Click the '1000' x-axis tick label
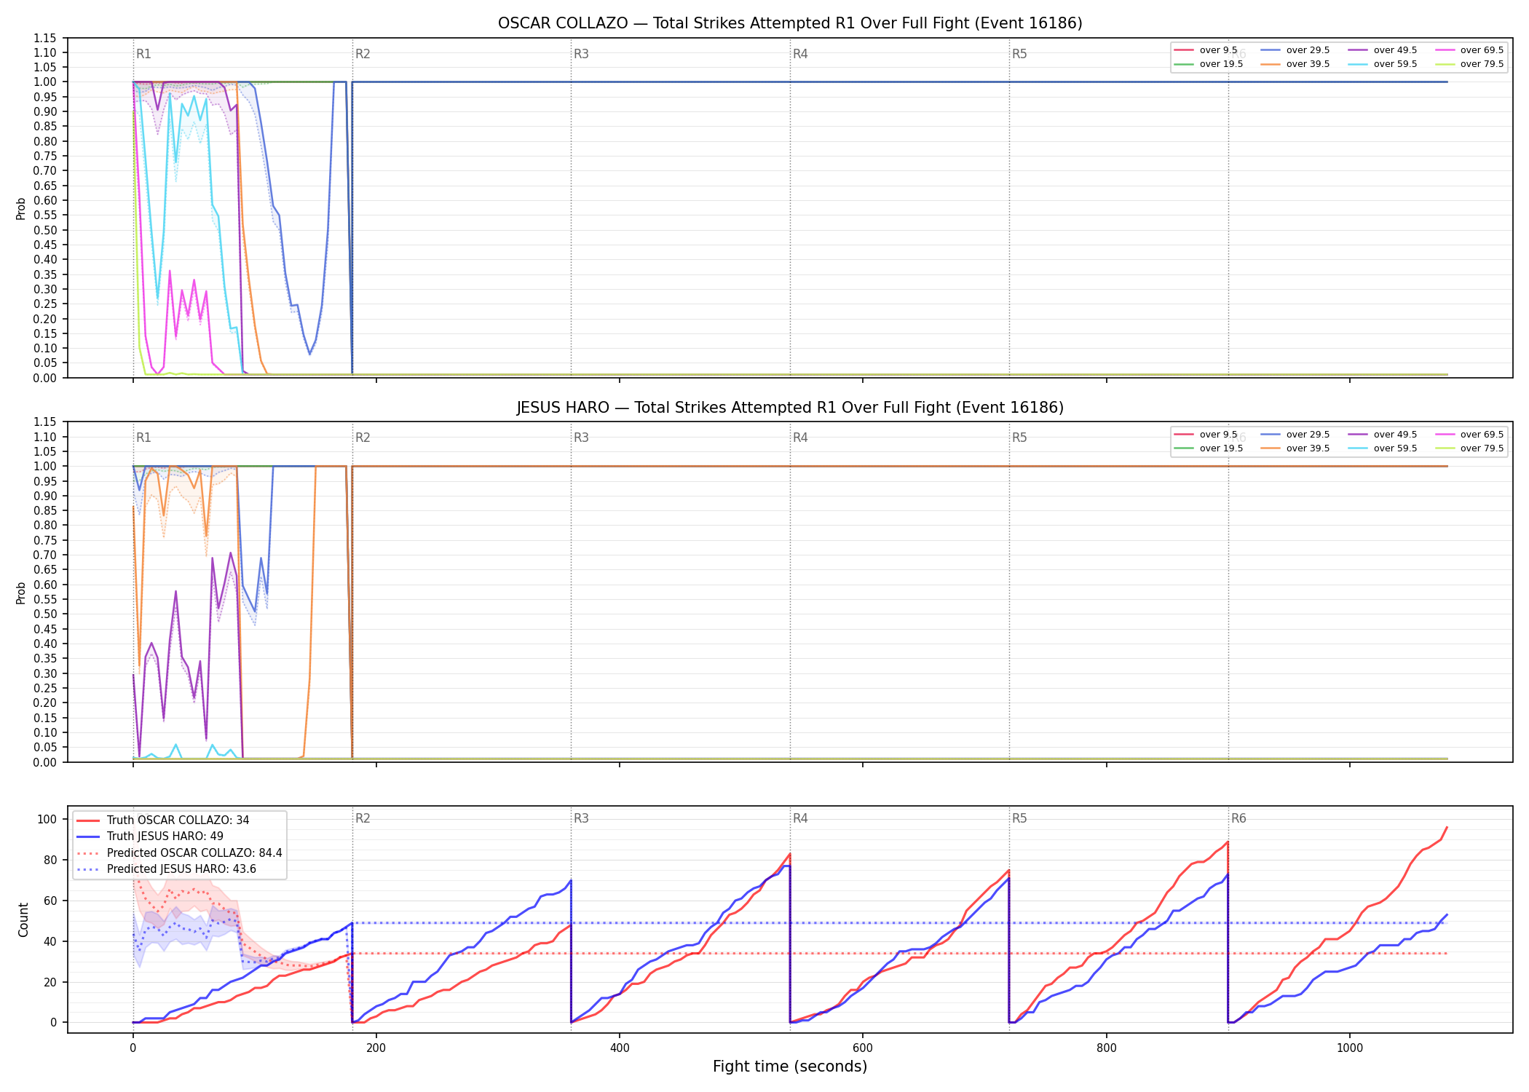 coord(1350,1048)
